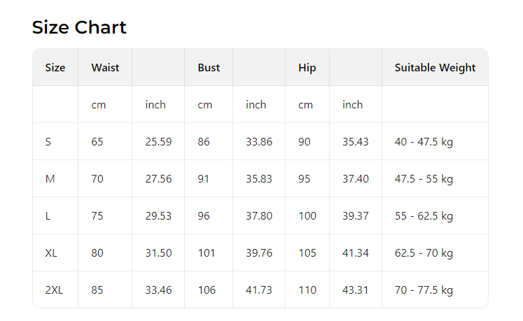
Task: Click the 25.59 waist inch cell
Action: coord(158,142)
